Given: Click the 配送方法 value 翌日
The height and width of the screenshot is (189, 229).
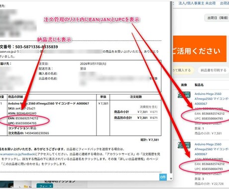Looking at the screenshot, I should click(x=83, y=69).
